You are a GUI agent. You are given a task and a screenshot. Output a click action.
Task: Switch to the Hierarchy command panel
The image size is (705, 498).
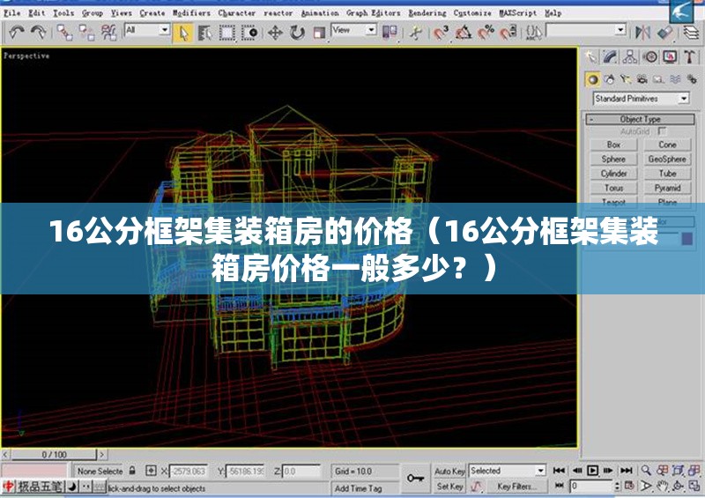[629, 57]
